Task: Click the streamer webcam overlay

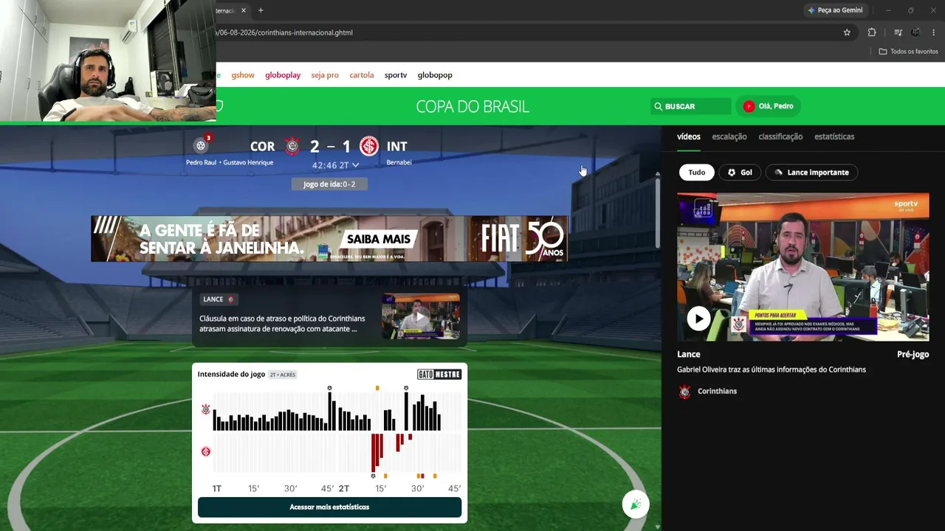Action: coord(108,60)
